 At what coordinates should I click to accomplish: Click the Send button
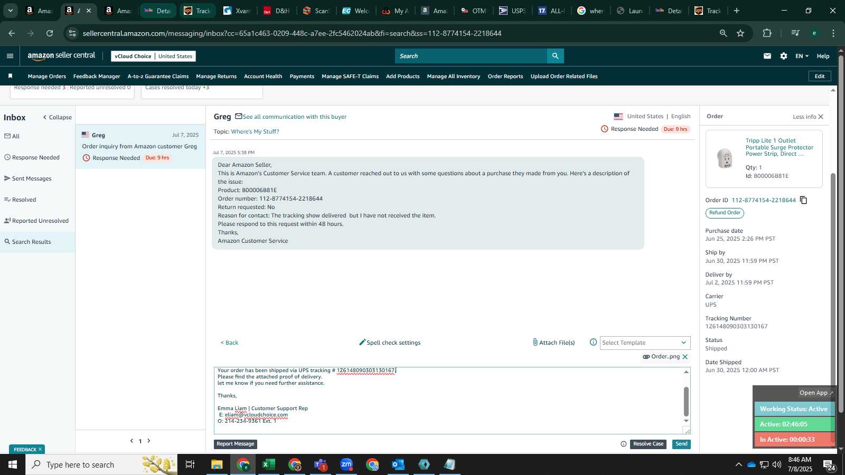[x=681, y=444]
